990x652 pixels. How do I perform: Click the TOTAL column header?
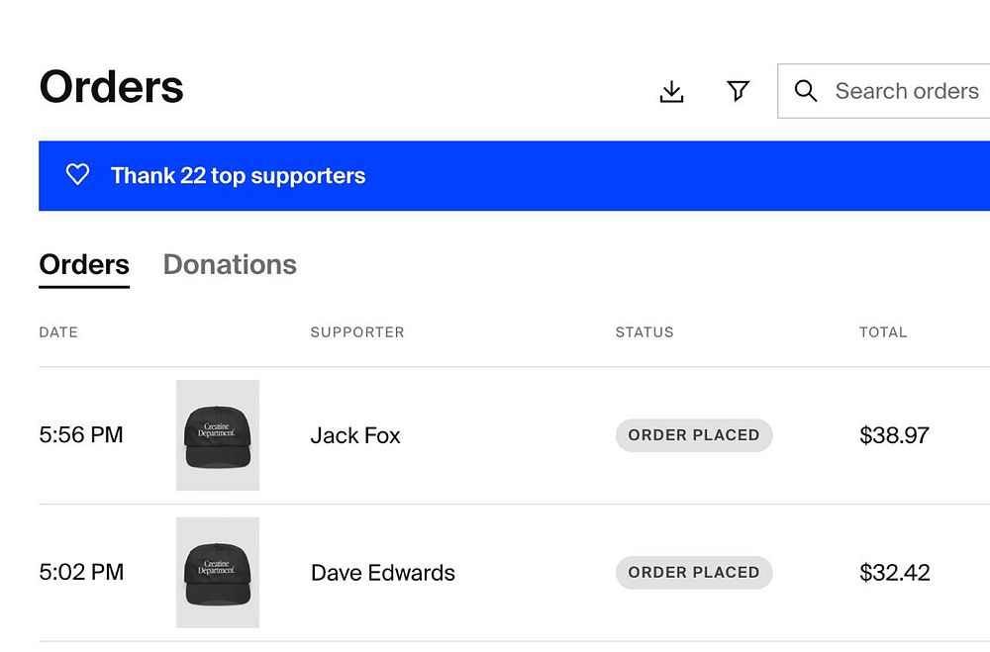click(883, 332)
